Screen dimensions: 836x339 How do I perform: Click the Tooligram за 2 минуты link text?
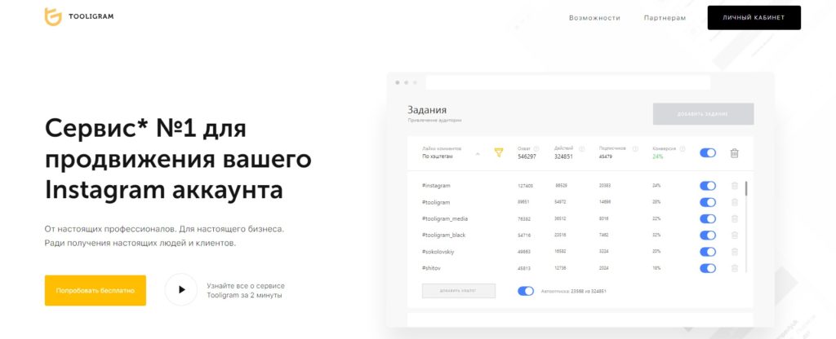[245, 295]
